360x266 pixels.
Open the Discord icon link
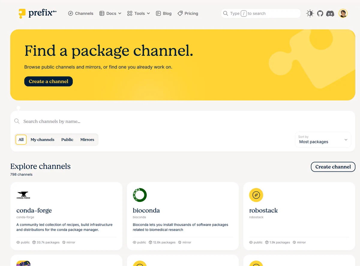pyautogui.click(x=330, y=13)
